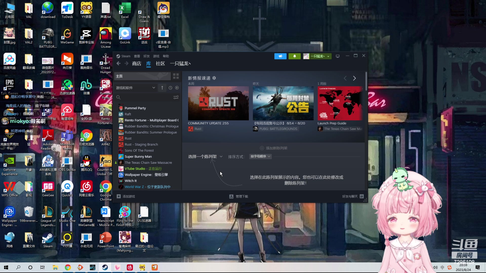Open advanced library filter options icon

pos(176,97)
